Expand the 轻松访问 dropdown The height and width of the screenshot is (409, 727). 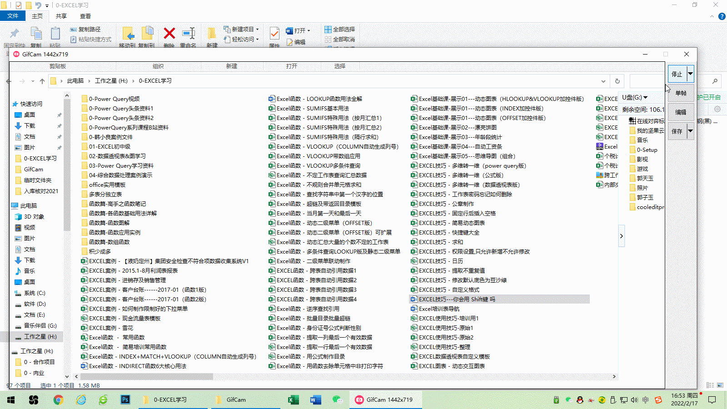[x=257, y=39]
